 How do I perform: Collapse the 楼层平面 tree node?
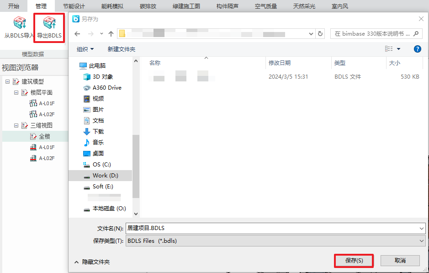(x=16, y=92)
